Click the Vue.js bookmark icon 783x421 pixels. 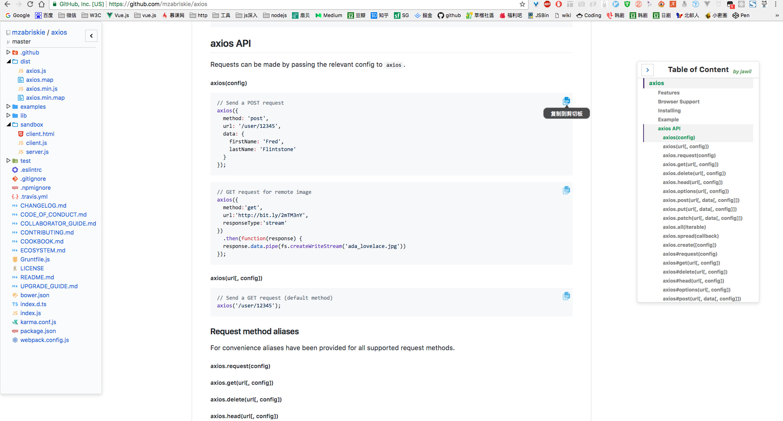coord(110,15)
